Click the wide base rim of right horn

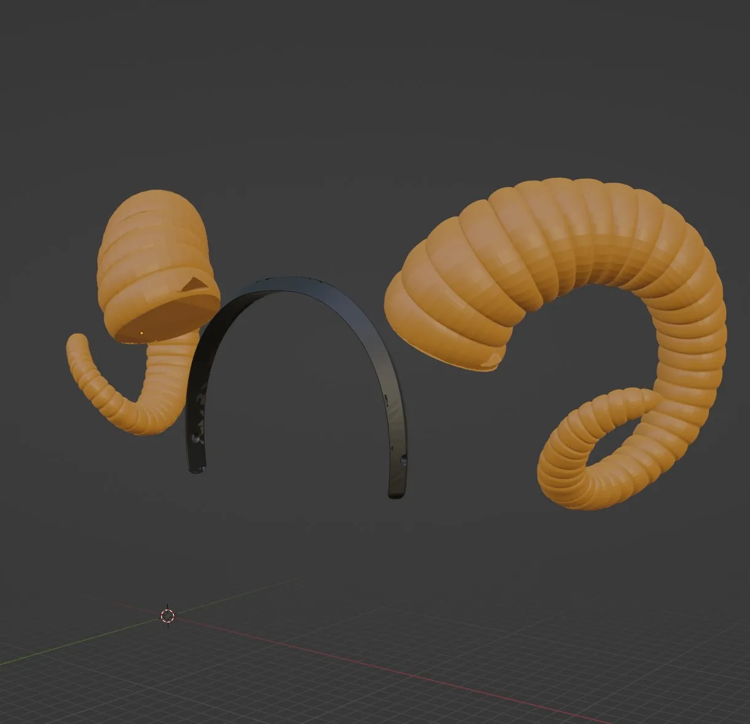tap(443, 351)
